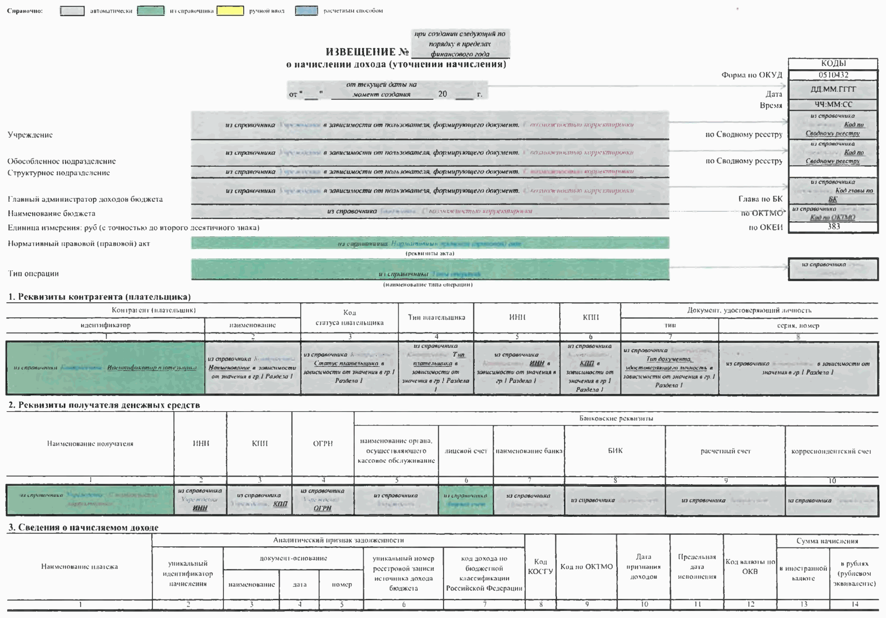Click the 'Глава по БК' label

[760, 199]
